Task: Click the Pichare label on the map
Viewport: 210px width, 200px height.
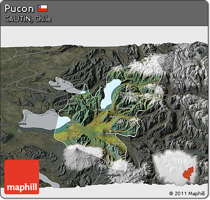Action: coord(114,117)
